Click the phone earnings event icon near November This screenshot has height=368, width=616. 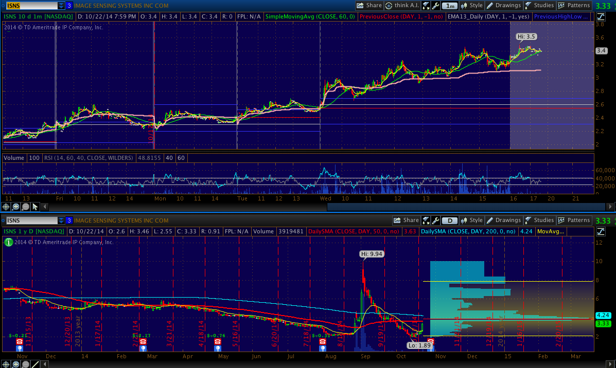pyautogui.click(x=20, y=341)
